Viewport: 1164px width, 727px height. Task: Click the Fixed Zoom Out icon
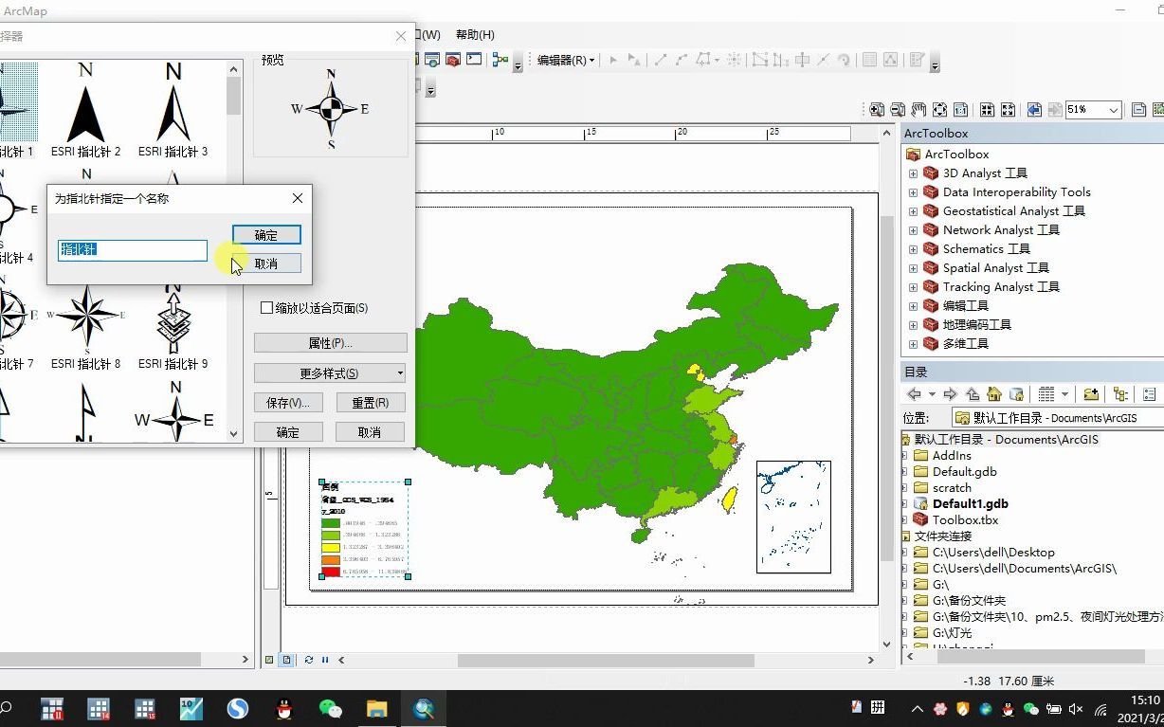(x=1007, y=109)
